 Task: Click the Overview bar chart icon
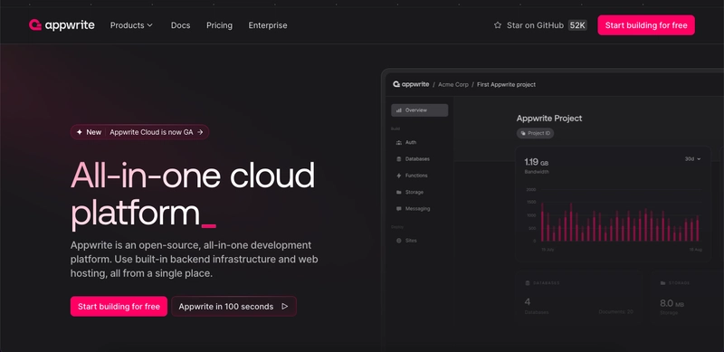[399, 110]
